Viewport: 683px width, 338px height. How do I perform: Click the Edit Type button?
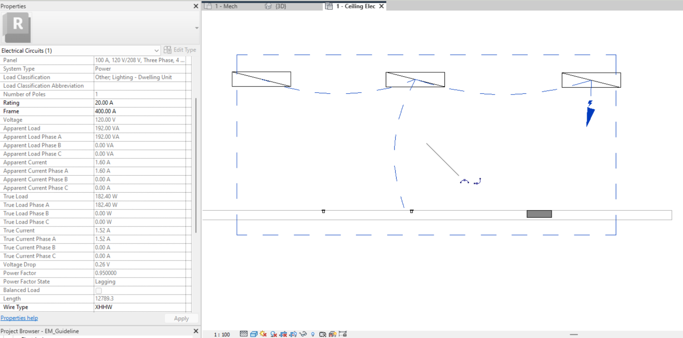tap(180, 50)
